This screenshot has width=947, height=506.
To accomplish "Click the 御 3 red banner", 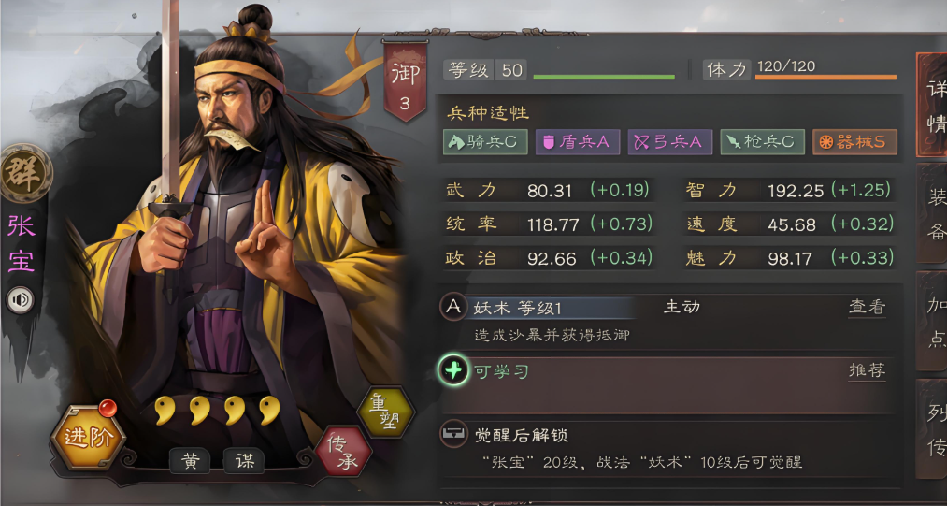I will point(405,81).
